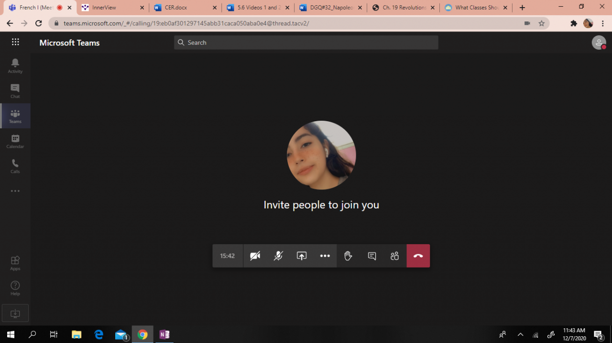Open the share content tray

pyautogui.click(x=302, y=256)
